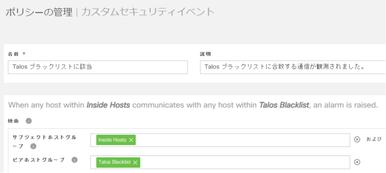Image resolution: width=386 pixels, height=173 pixels.
Task: Click empty area of subject host group field
Action: coord(240,140)
